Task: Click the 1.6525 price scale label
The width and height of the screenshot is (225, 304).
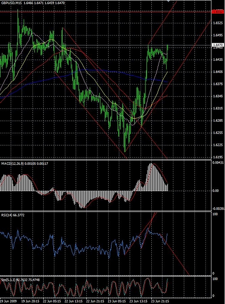Action: pyautogui.click(x=217, y=23)
